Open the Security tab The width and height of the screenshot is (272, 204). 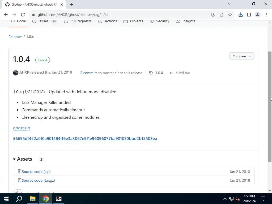(x=159, y=21)
